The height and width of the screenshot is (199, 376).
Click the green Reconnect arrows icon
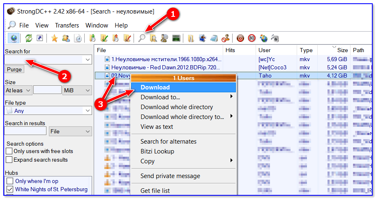pyautogui.click(x=29, y=38)
